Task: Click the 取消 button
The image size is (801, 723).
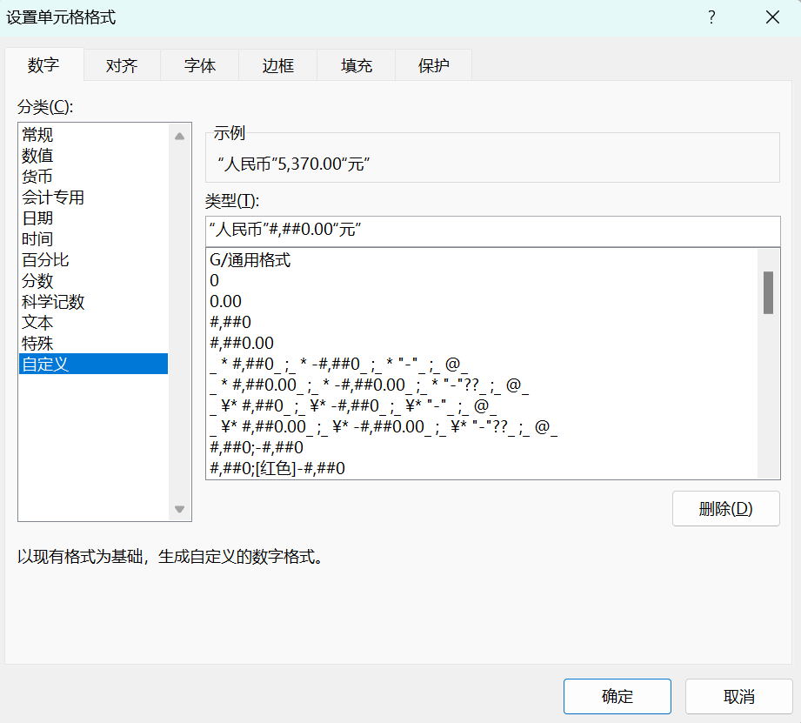Action: (738, 696)
